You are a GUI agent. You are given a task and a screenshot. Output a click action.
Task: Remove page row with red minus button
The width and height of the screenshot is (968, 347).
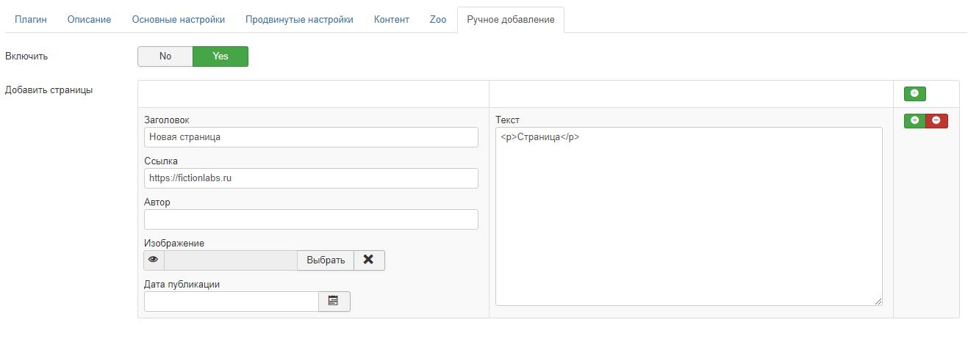pyautogui.click(x=936, y=121)
